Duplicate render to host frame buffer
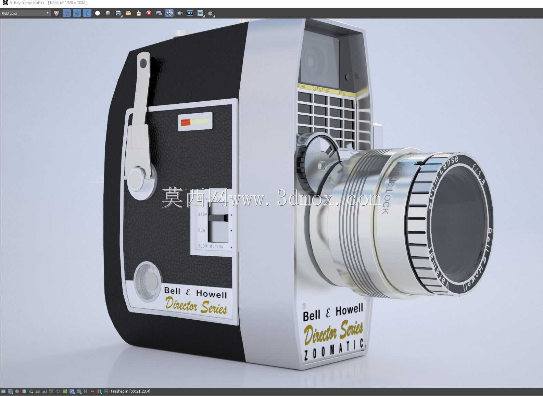 (x=159, y=13)
